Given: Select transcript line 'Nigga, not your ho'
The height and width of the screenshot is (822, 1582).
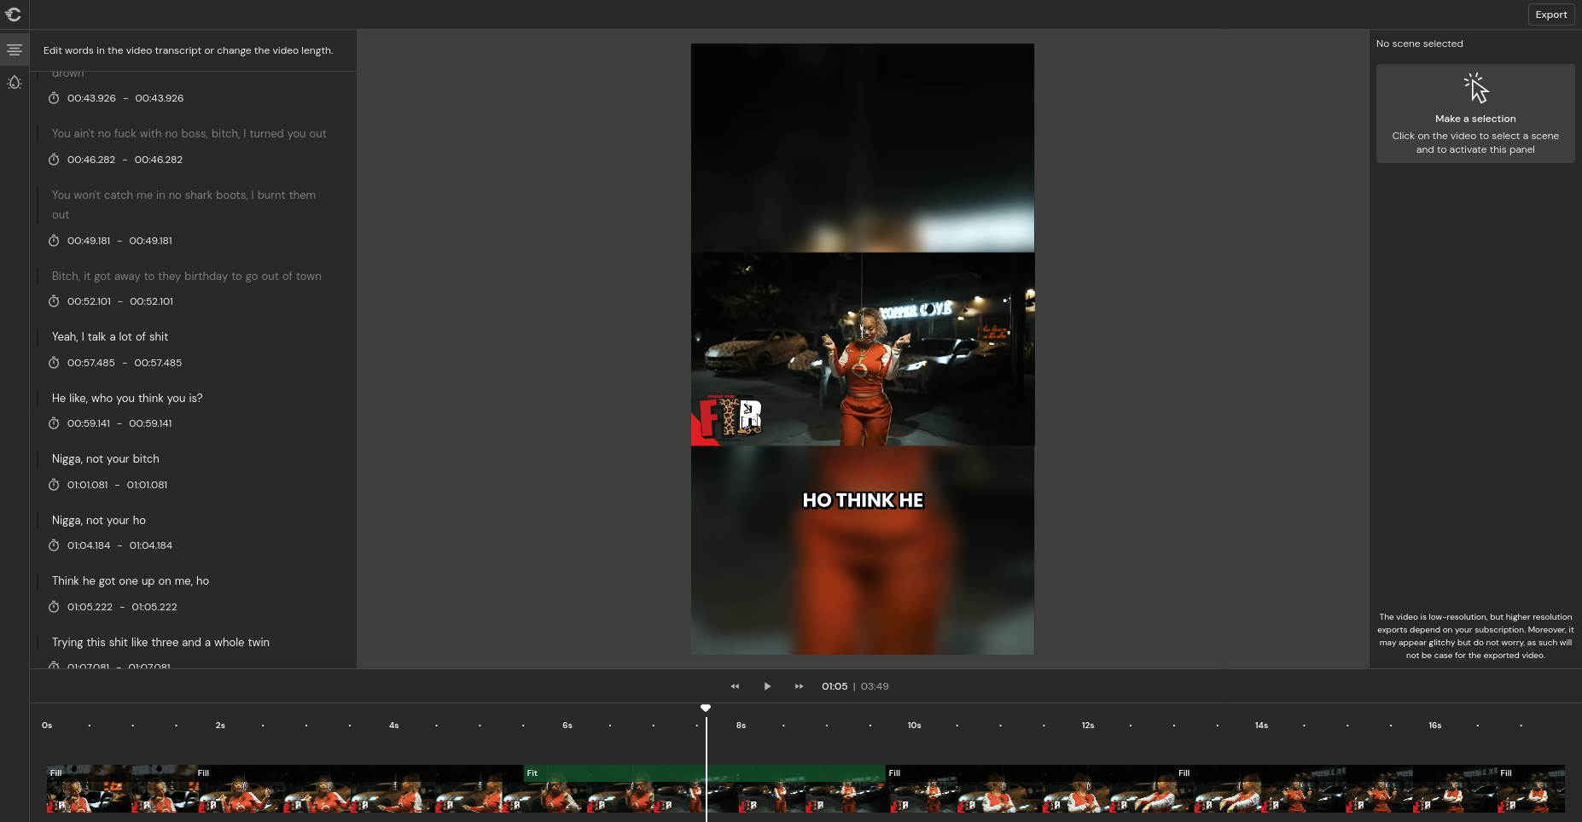Looking at the screenshot, I should [x=99, y=520].
